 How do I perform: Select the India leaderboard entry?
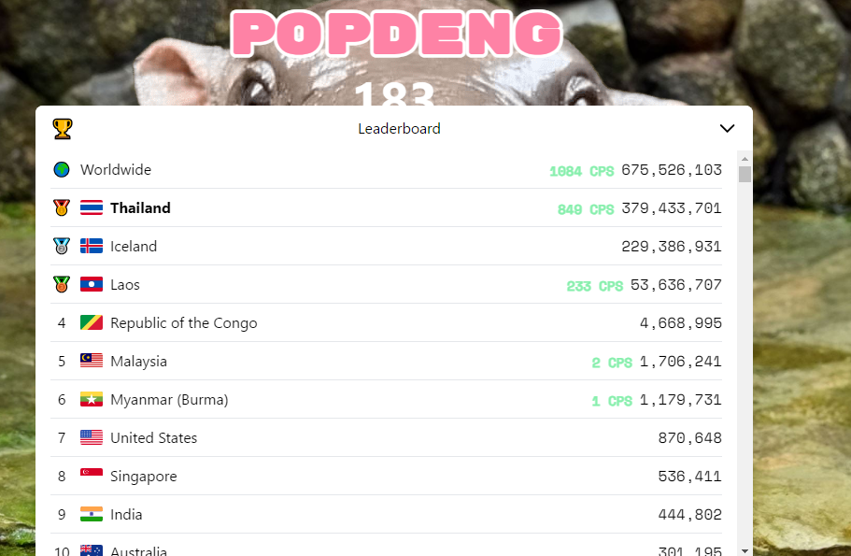[387, 514]
